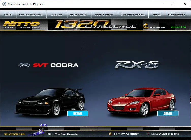
Task: Select the red Mazda RX-8 image
Action: click(x=141, y=101)
